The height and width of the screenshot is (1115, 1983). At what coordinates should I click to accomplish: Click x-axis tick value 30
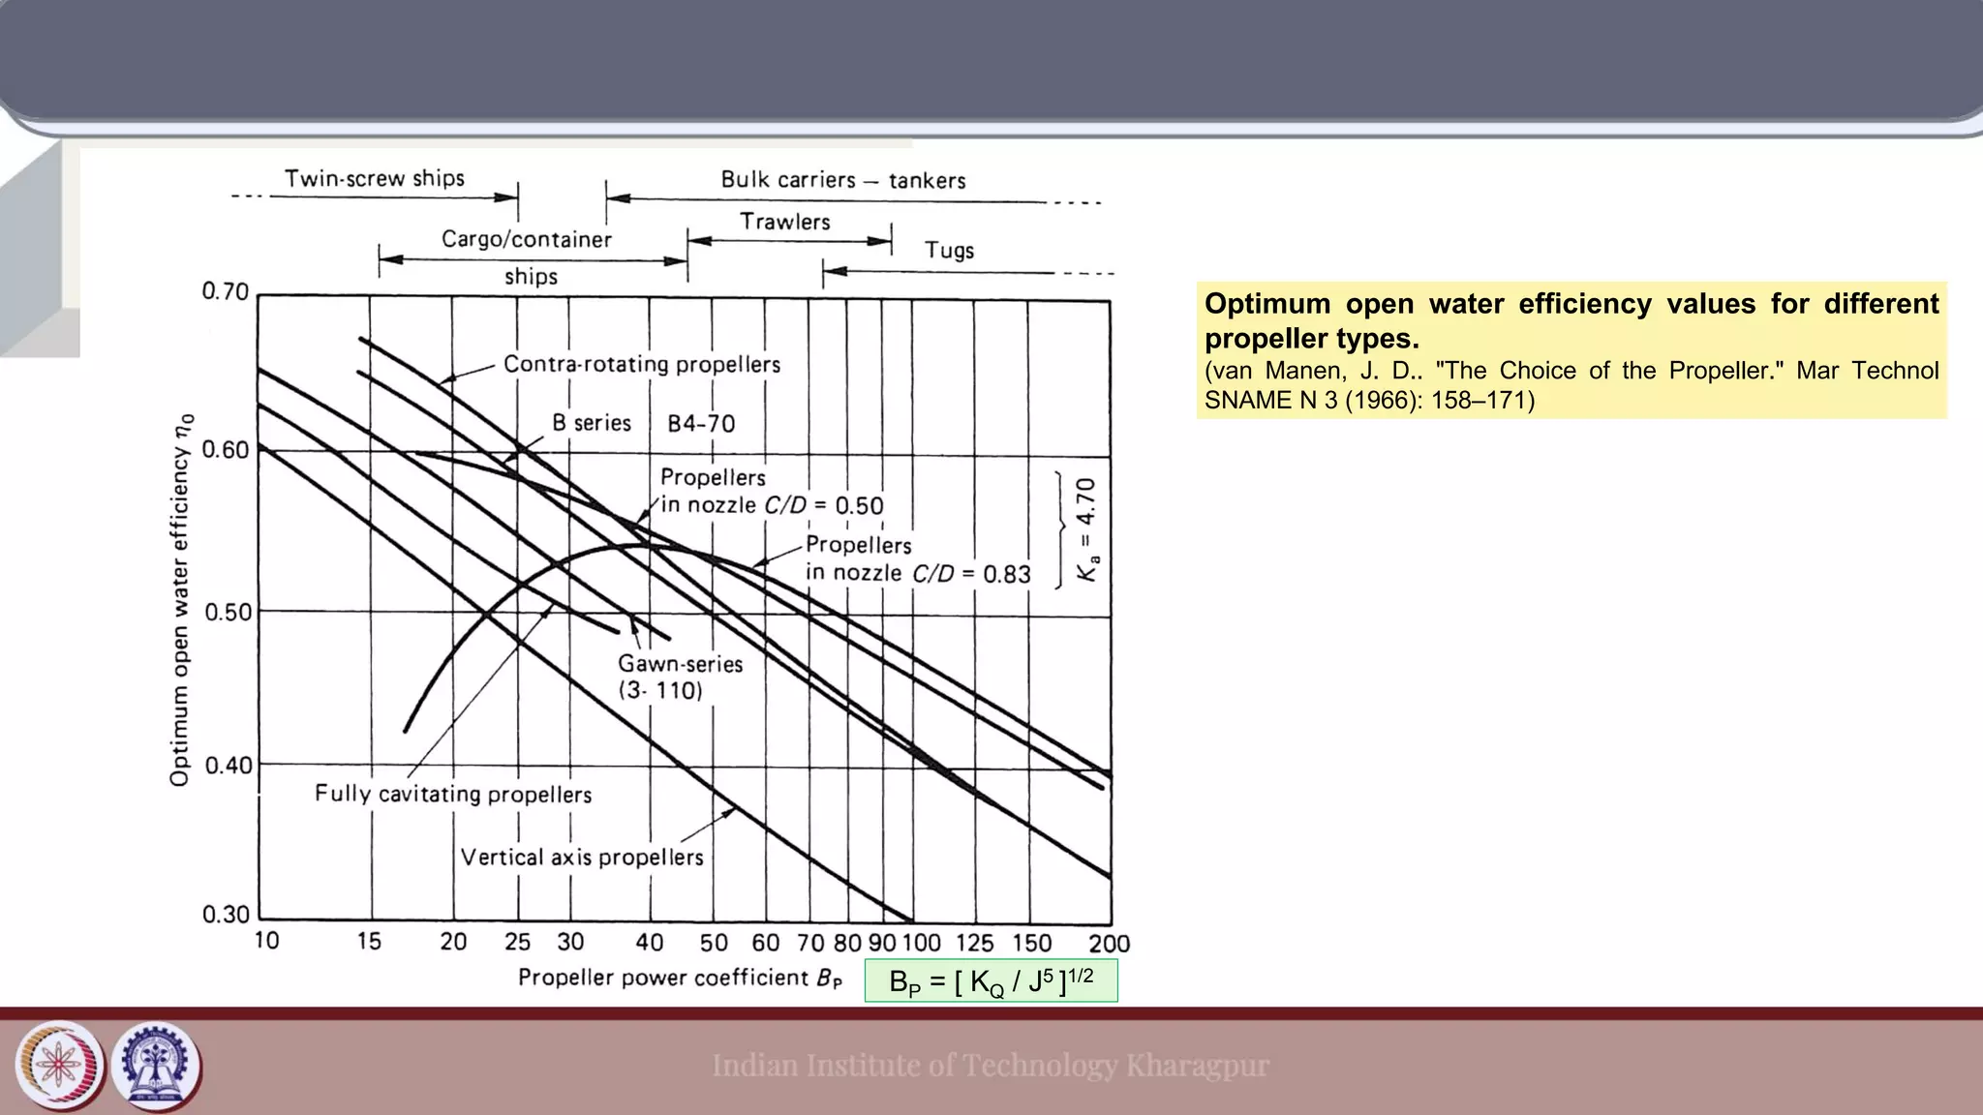(570, 942)
